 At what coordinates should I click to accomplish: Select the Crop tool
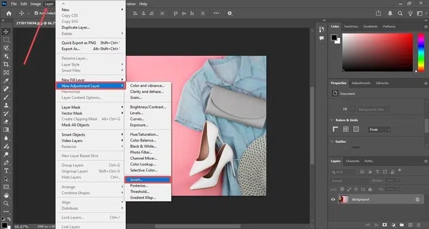pos(6,64)
